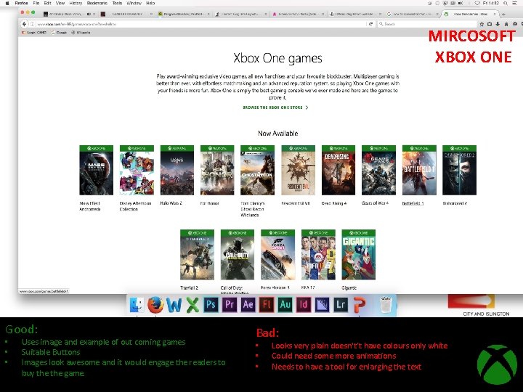Viewport: 523px width, 392px height.
Task: Select the Xbox One Games tab
Action: (x=470, y=14)
